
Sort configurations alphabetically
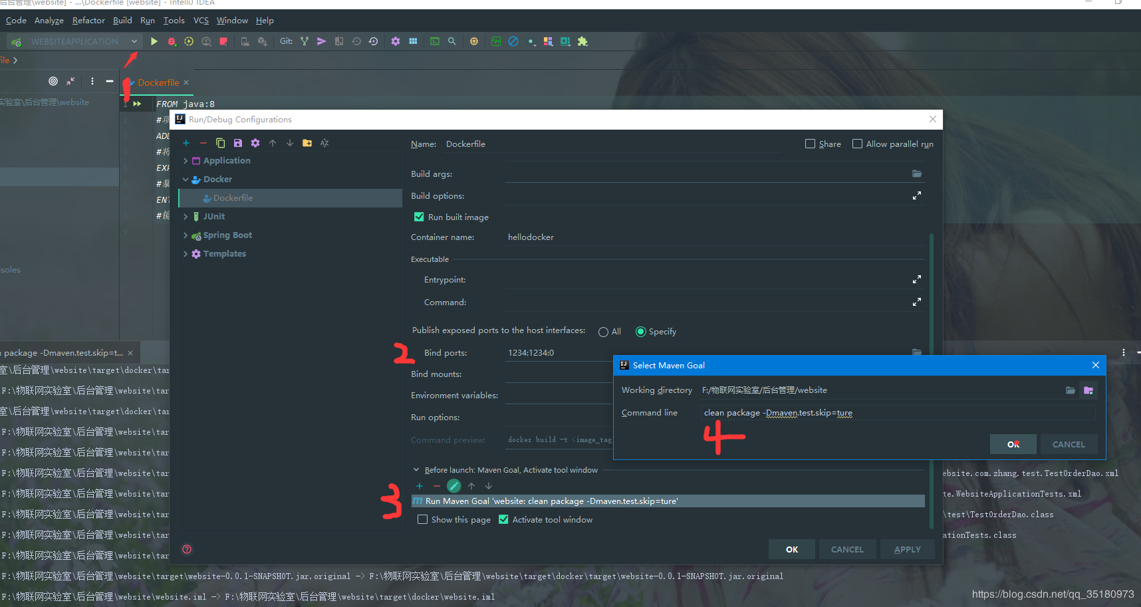[324, 143]
